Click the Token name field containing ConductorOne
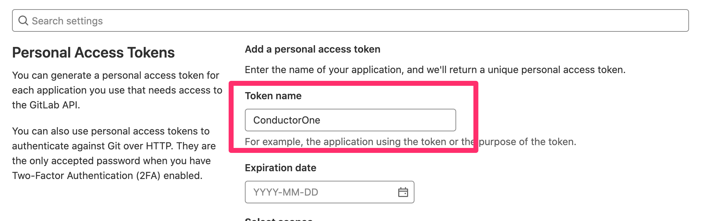The image size is (718, 221). pyautogui.click(x=350, y=120)
